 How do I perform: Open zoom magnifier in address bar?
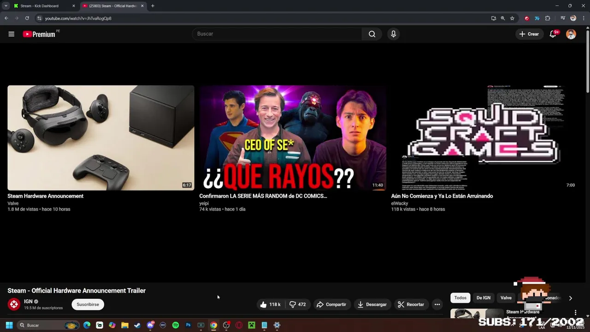click(503, 18)
